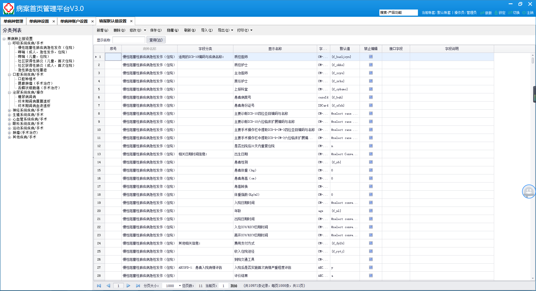Click the 注销 logout icon

point(524,13)
